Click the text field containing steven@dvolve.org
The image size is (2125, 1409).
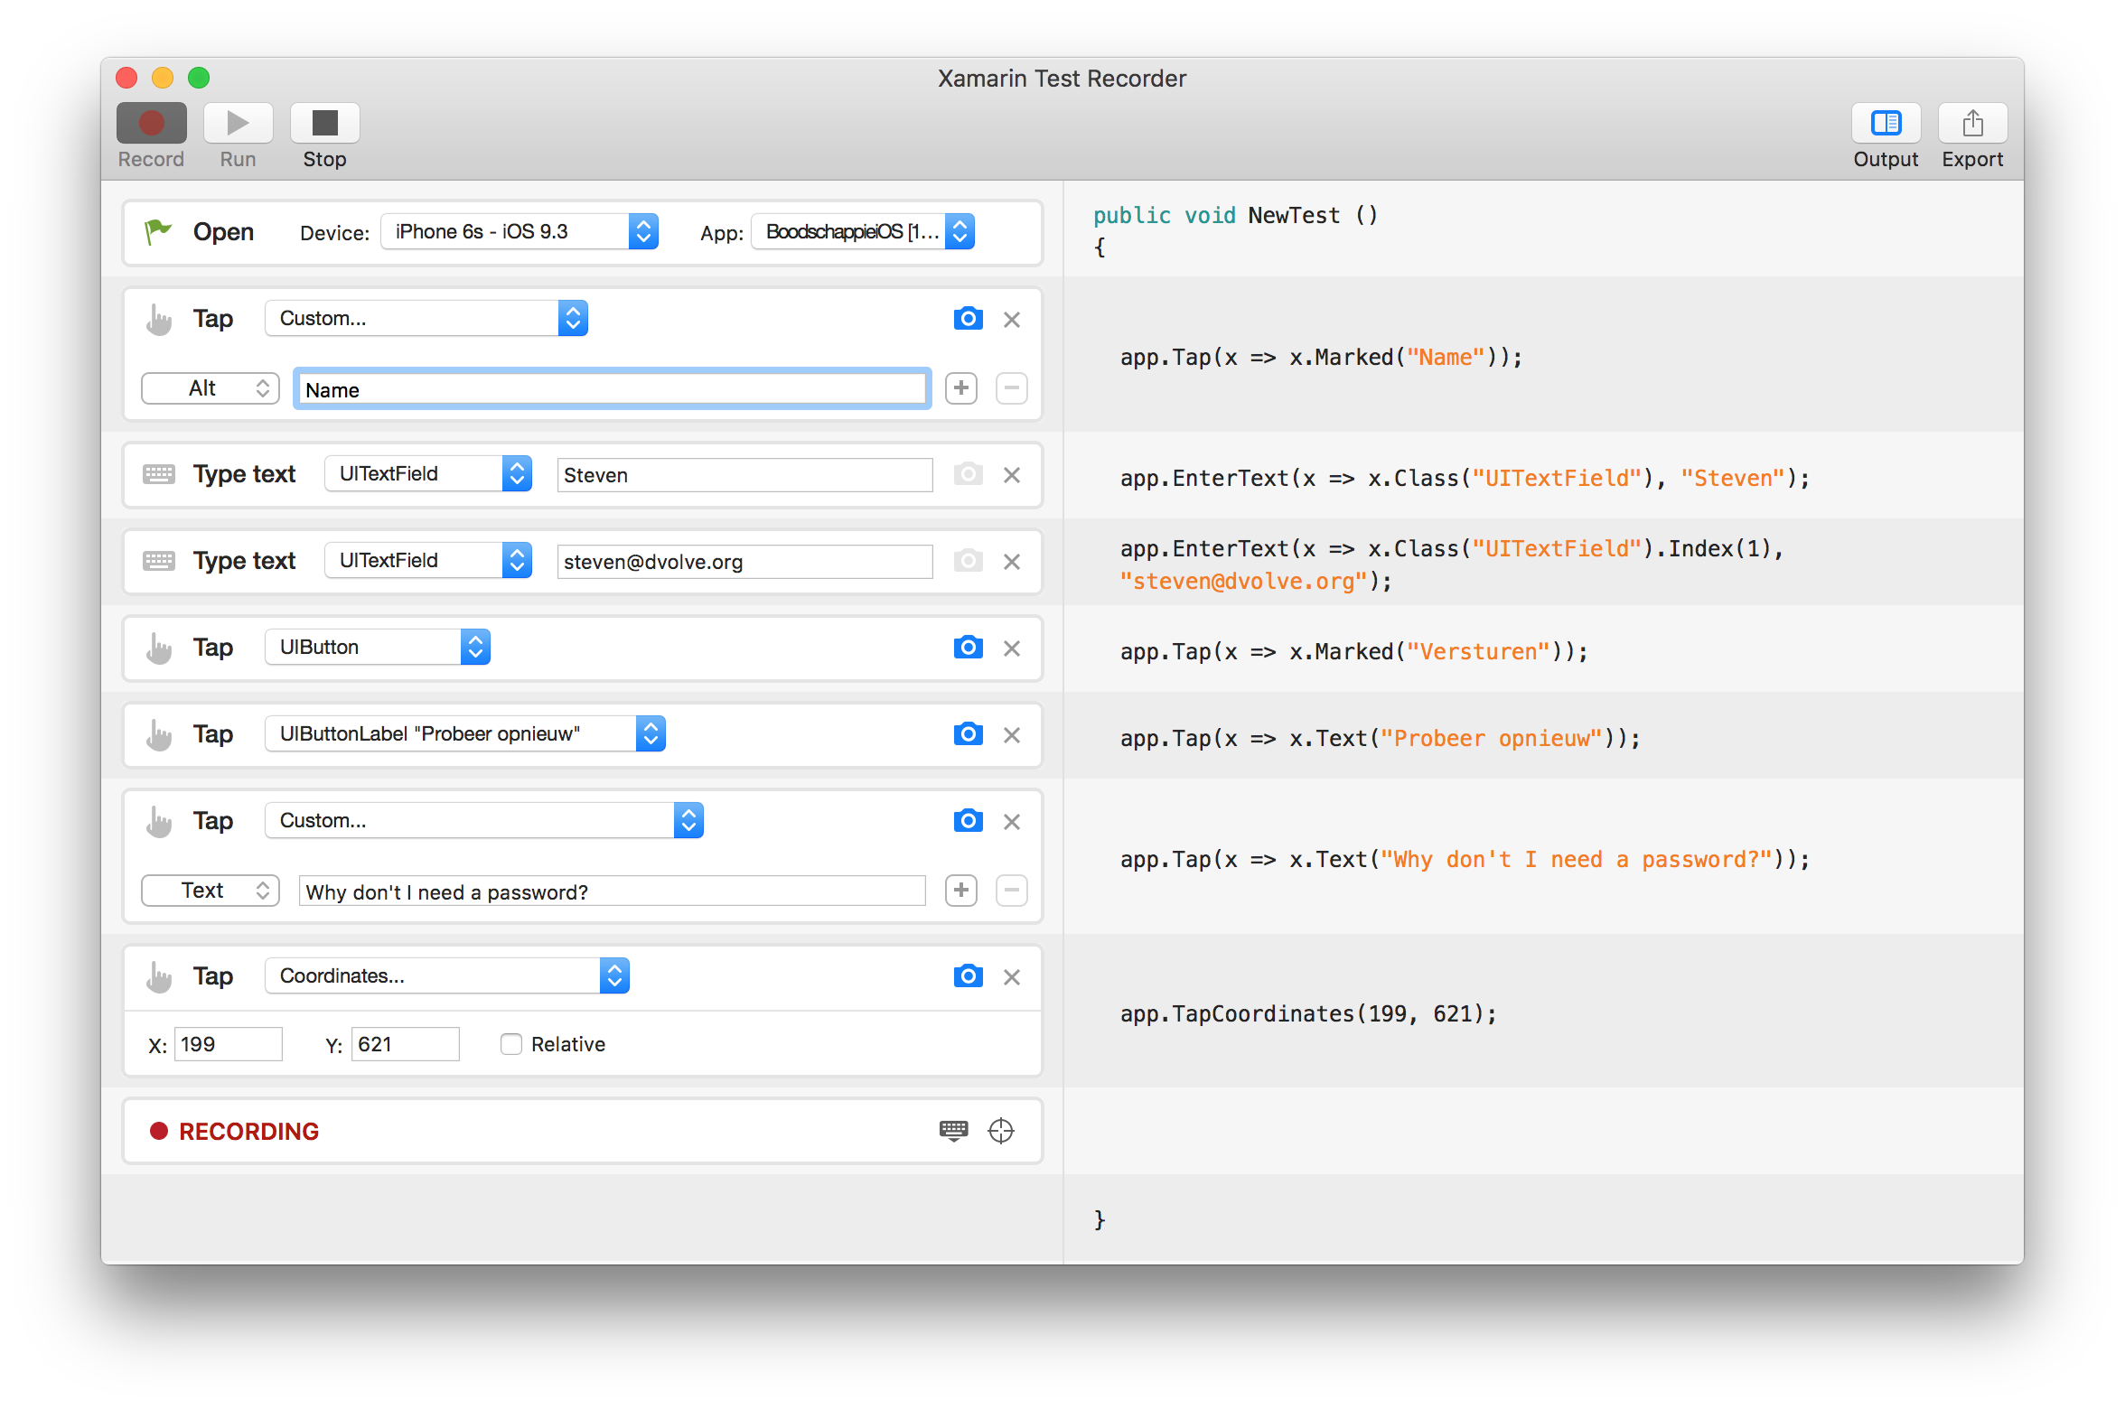(x=744, y=562)
